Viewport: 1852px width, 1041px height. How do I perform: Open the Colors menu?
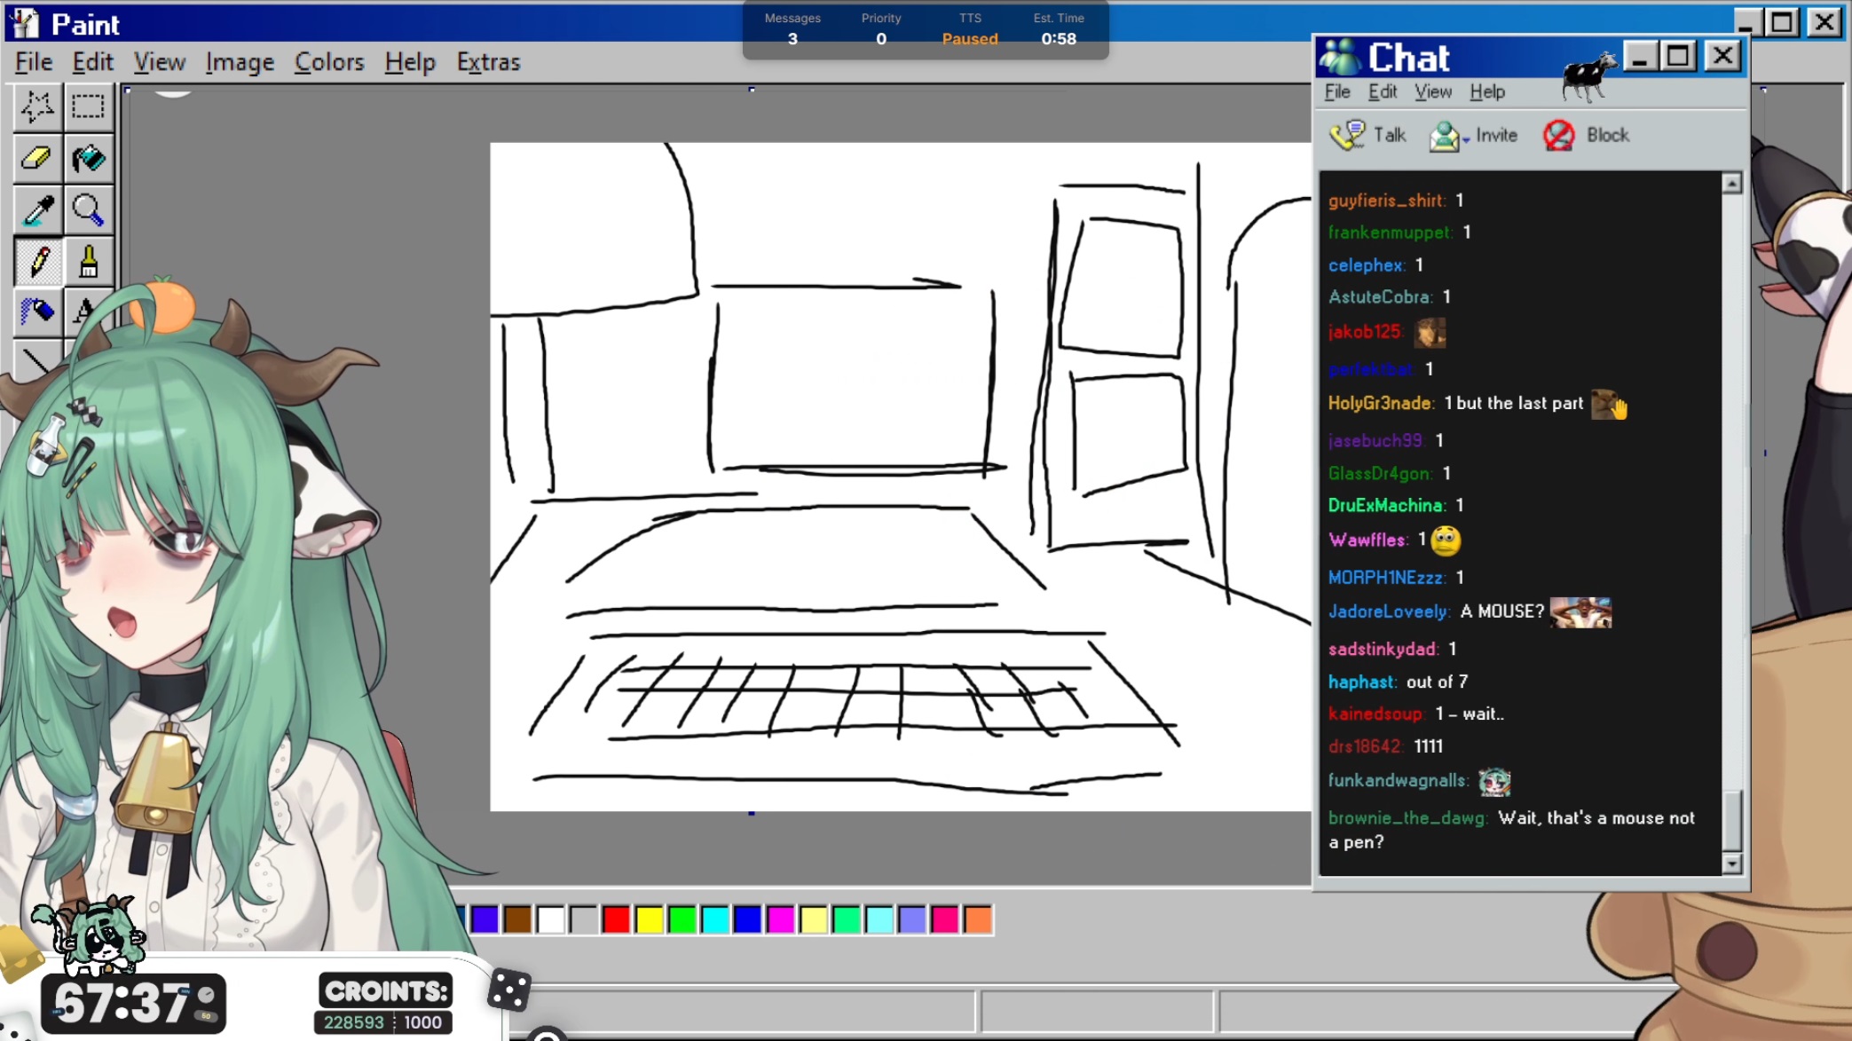(x=329, y=62)
